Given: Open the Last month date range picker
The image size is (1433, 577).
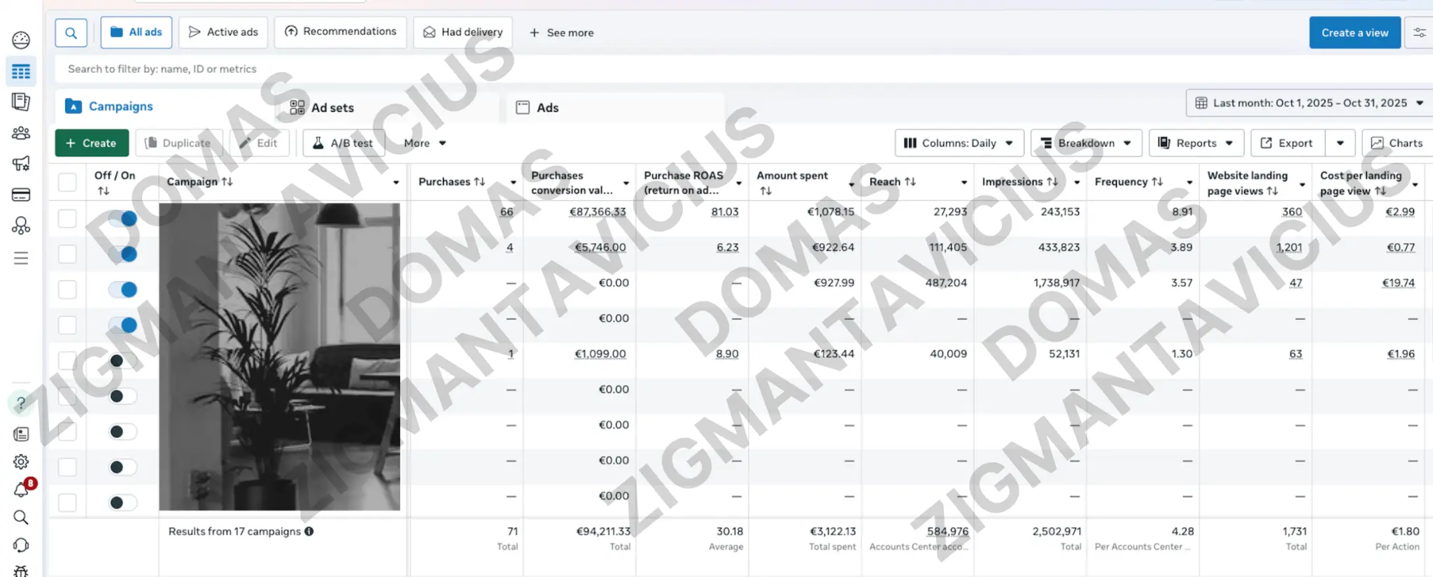Looking at the screenshot, I should pos(1308,103).
